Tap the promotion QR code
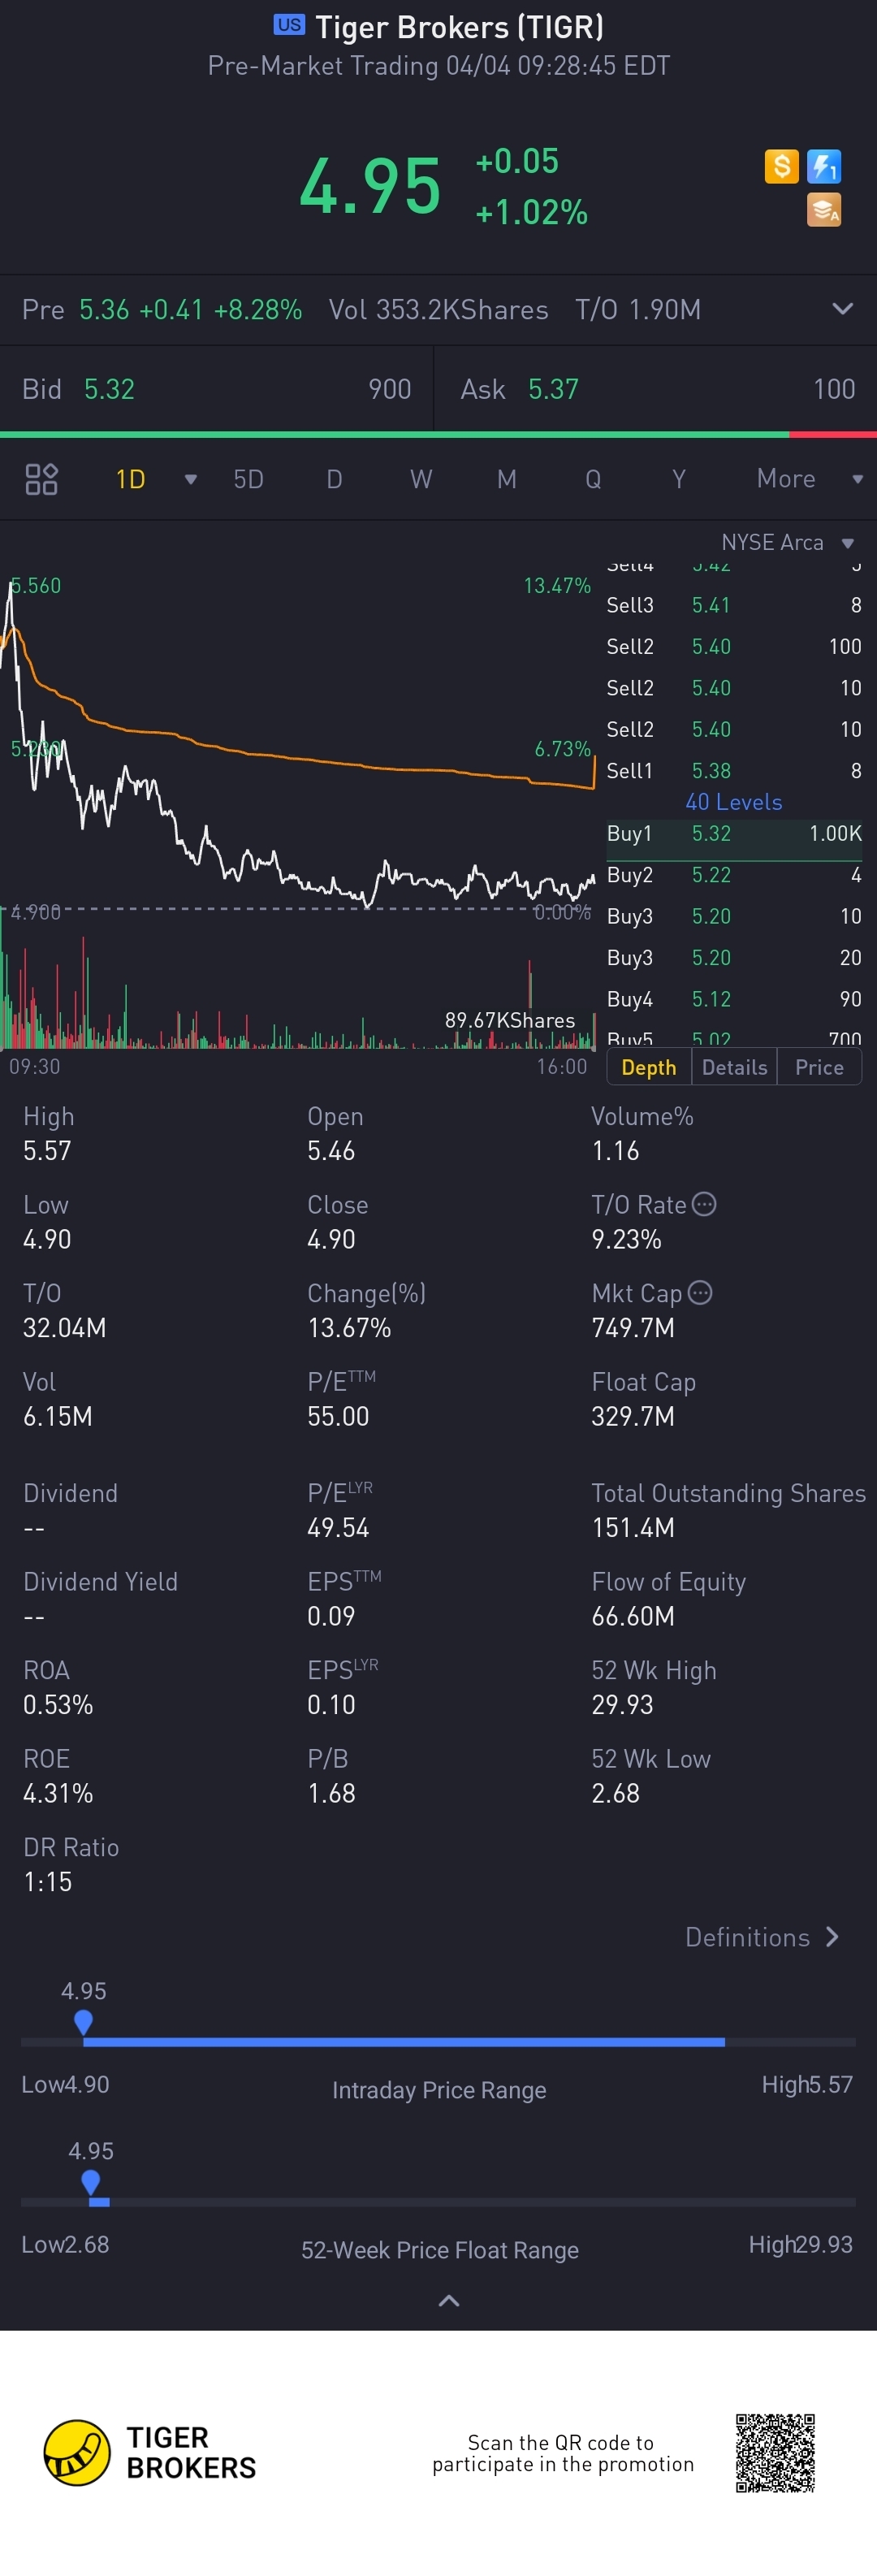The width and height of the screenshot is (877, 2576). tap(776, 2453)
